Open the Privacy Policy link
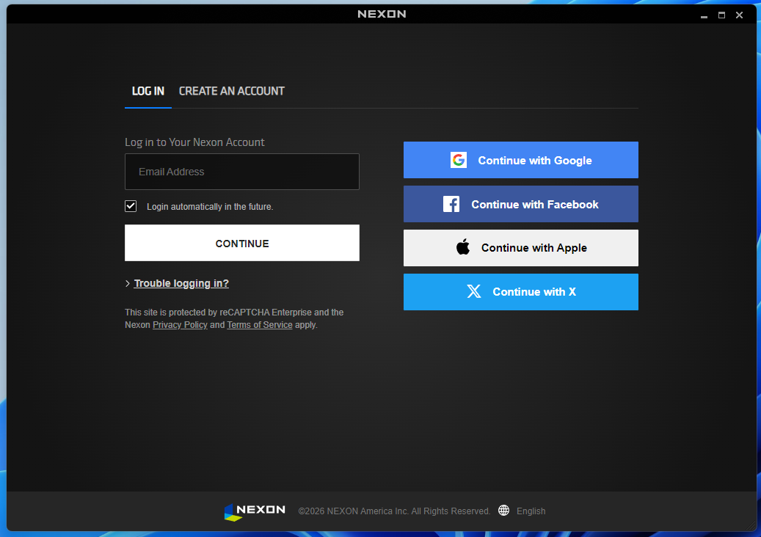 pyautogui.click(x=180, y=325)
